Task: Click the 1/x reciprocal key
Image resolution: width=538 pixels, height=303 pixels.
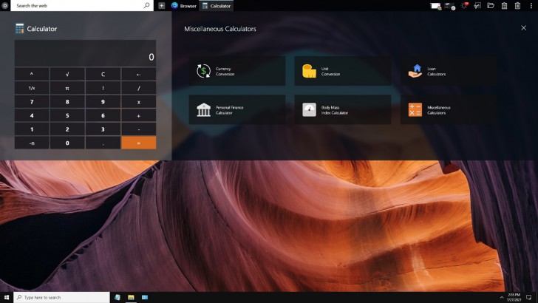Action: (x=32, y=88)
